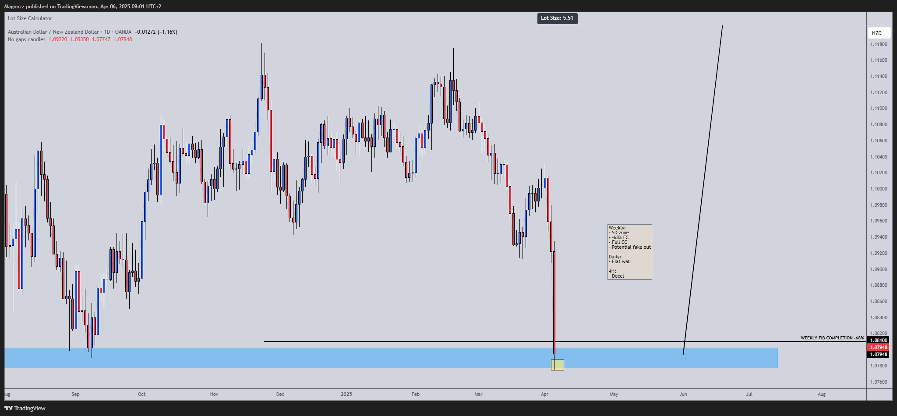897x416 pixels.
Task: Click the Feb label on time axis
Action: coord(416,394)
